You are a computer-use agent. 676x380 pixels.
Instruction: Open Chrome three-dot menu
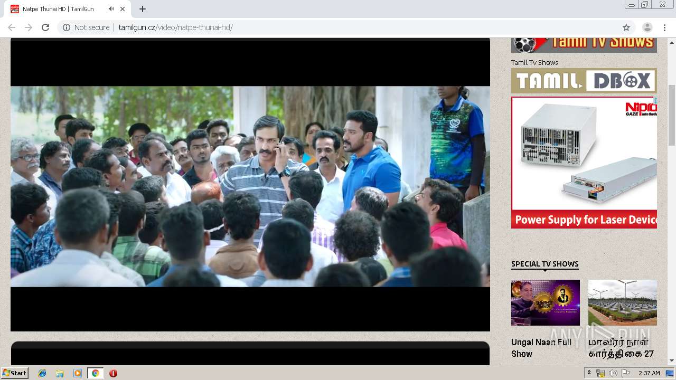(x=664, y=27)
